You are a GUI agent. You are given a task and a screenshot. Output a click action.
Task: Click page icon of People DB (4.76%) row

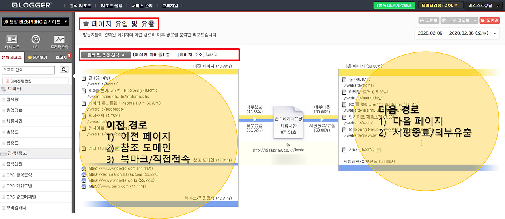84,103
